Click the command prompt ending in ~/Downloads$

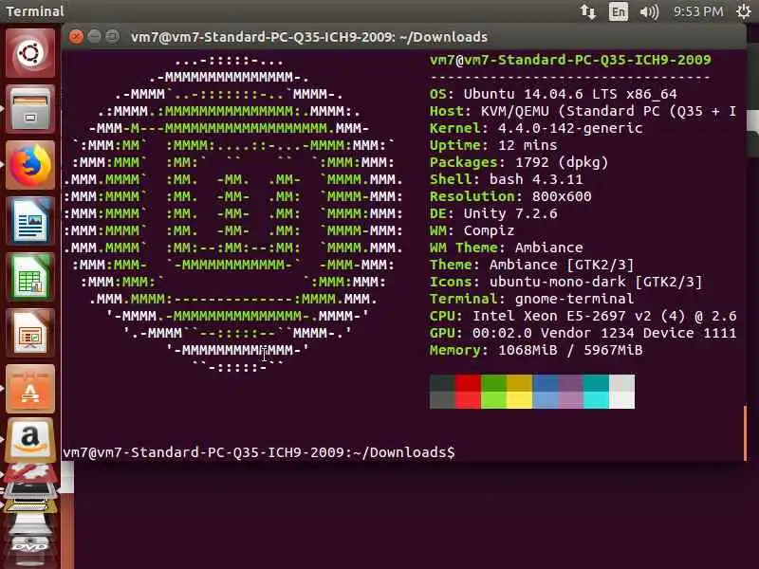(259, 452)
